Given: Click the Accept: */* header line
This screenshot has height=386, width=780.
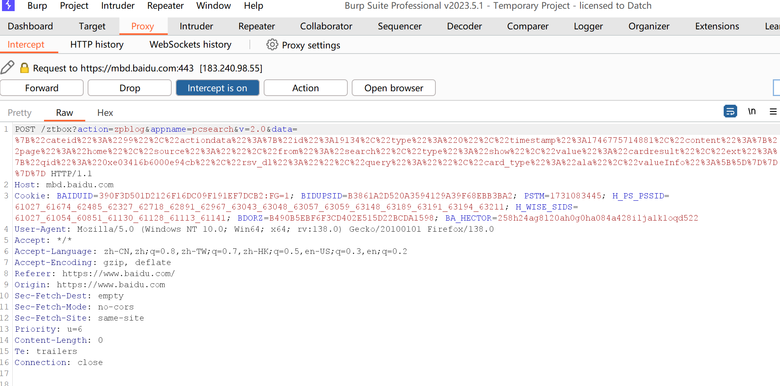Looking at the screenshot, I should [x=43, y=240].
